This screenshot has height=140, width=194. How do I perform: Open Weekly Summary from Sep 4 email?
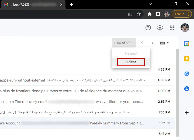click(87, 123)
